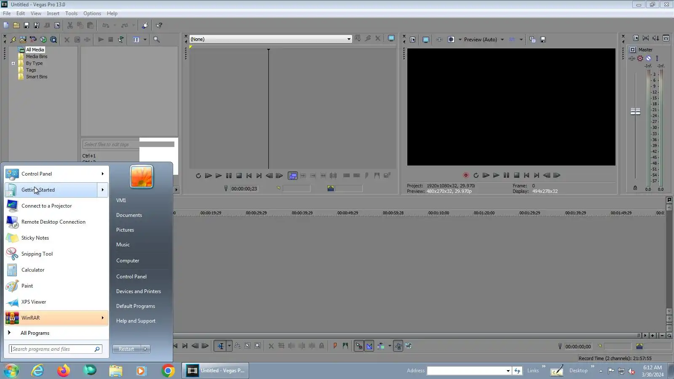Open the Overlays grid dropdown arrow
674x379 pixels.
521,40
